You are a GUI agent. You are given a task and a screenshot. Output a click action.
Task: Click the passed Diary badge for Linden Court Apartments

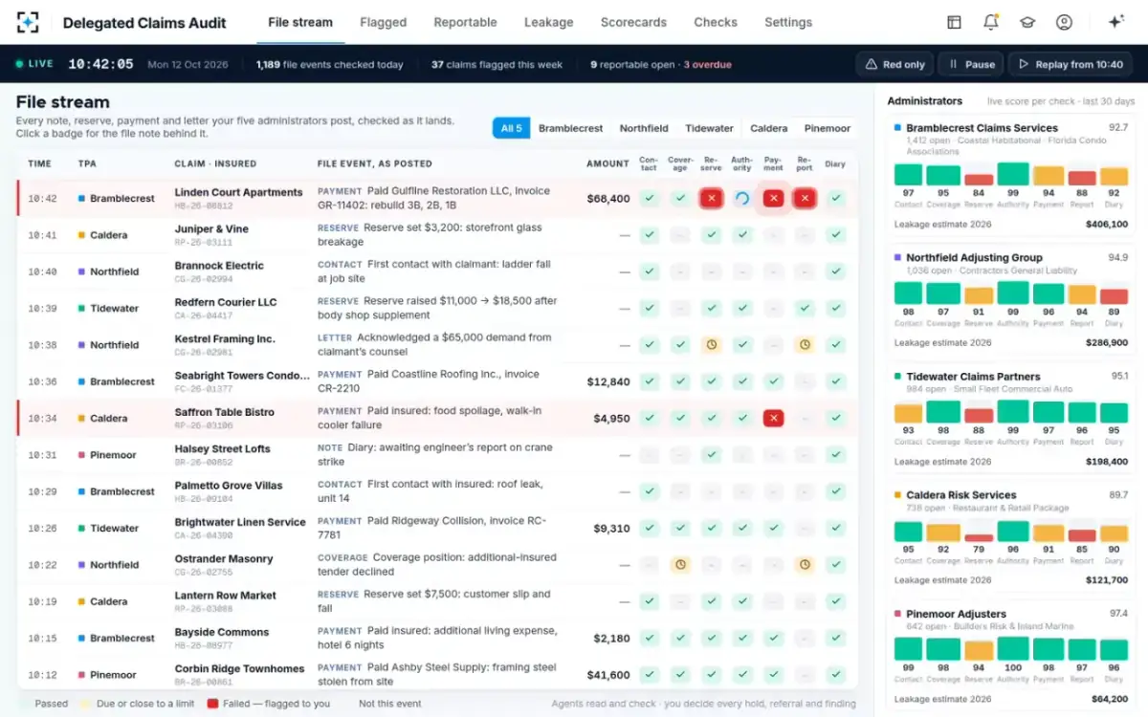click(836, 198)
